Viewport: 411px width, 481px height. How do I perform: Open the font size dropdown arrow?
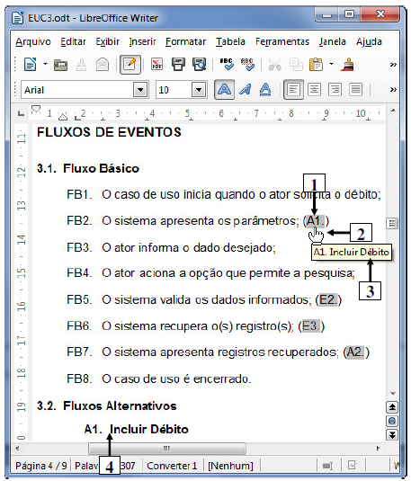point(199,90)
